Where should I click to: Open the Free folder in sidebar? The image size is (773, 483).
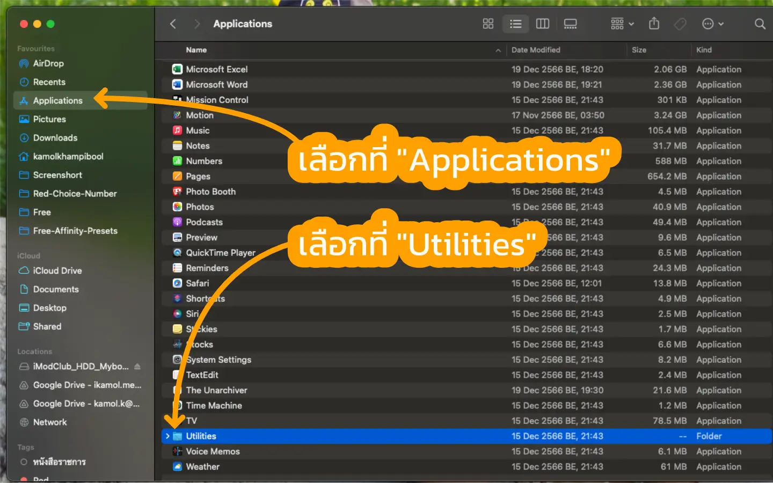[x=80, y=212]
